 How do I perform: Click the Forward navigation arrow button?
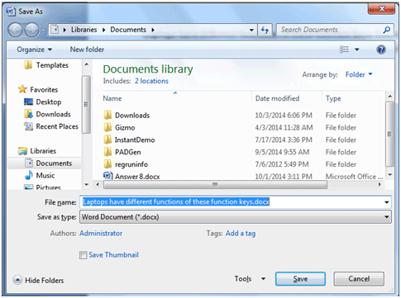coord(31,30)
